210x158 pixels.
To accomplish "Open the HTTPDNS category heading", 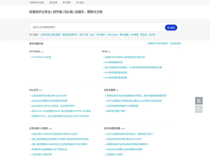I will pyautogui.click(x=34, y=51).
